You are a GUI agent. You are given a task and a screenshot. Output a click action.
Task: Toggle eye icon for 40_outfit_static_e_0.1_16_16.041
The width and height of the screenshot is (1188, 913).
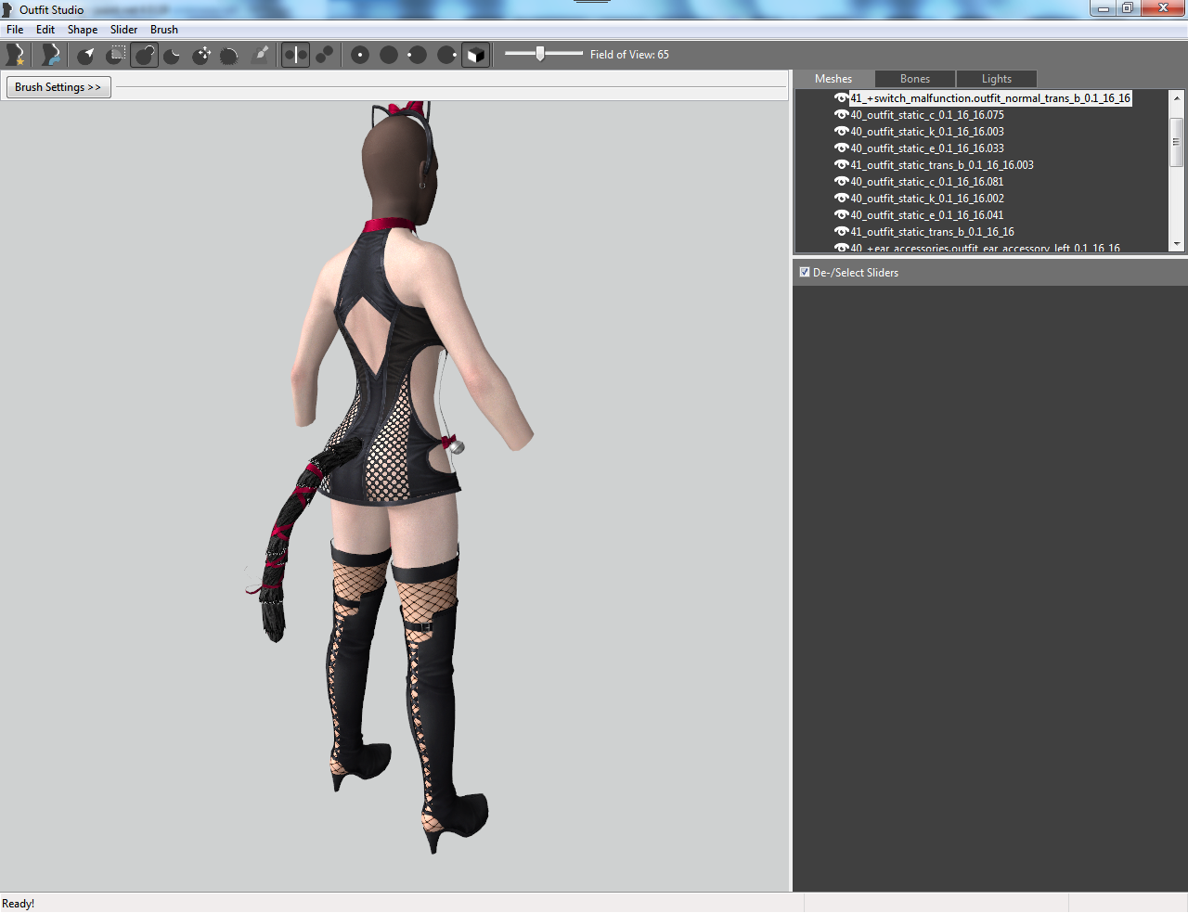click(x=841, y=215)
